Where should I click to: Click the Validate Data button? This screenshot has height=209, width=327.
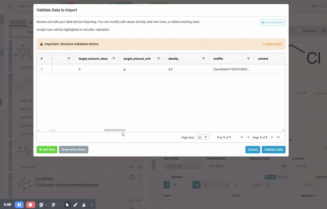[273, 150]
